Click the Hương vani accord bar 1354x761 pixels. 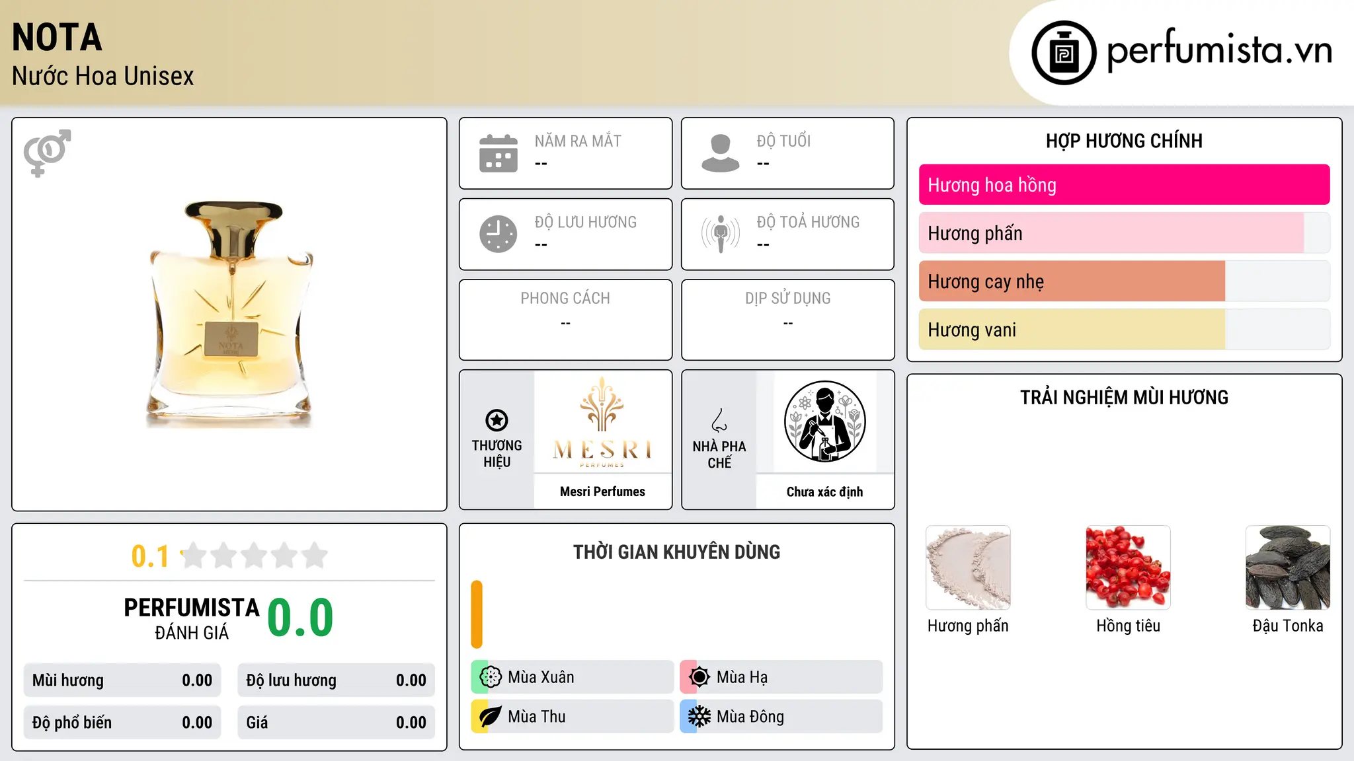click(1124, 330)
